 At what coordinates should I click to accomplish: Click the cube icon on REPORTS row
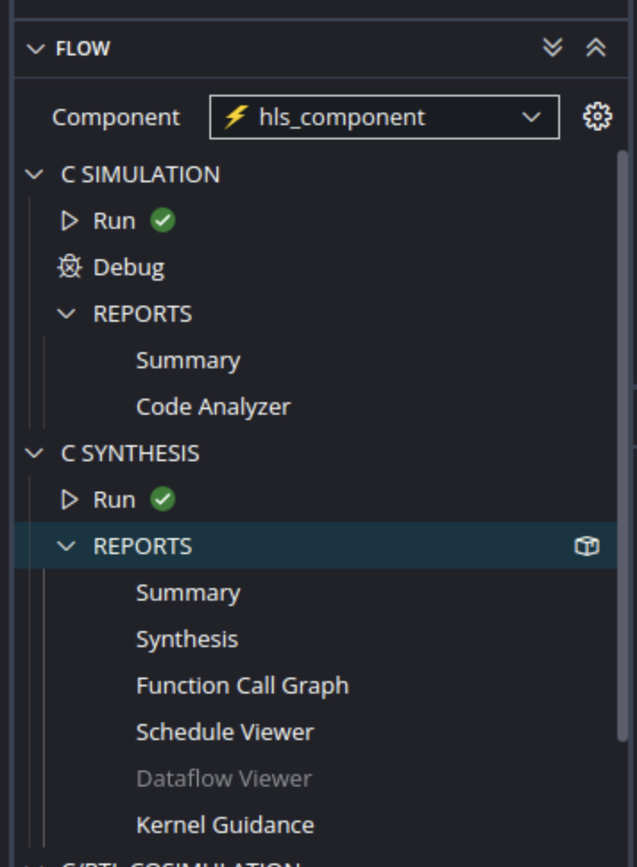tap(587, 546)
